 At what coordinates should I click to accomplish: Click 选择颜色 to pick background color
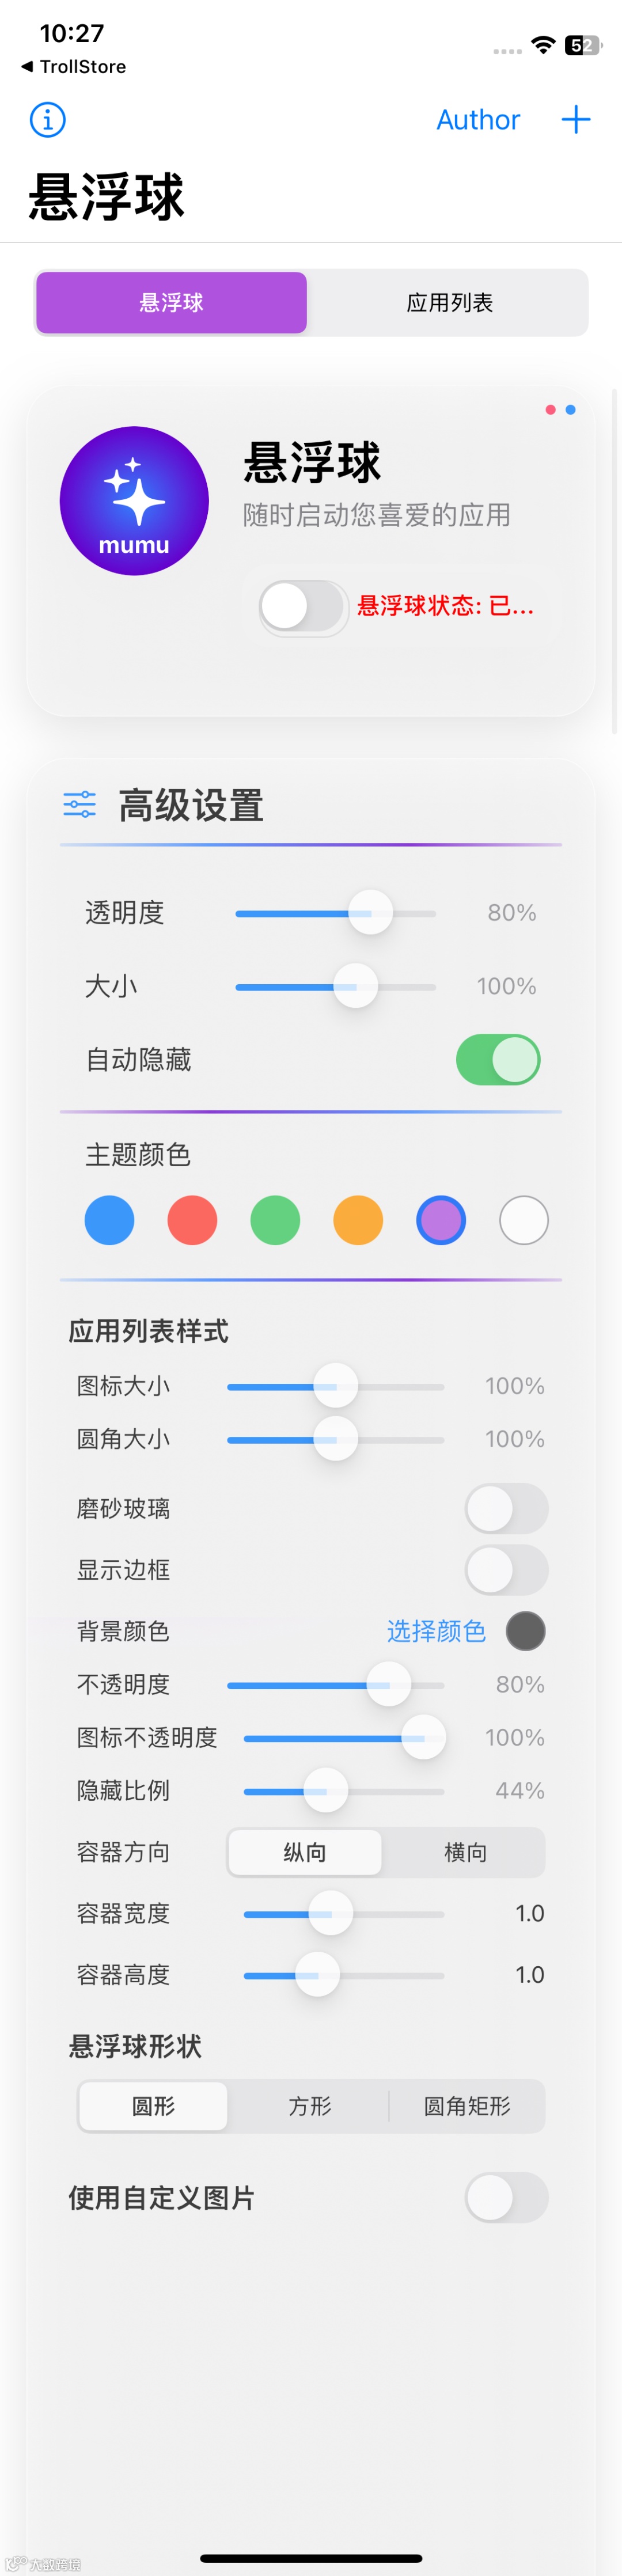click(436, 1631)
